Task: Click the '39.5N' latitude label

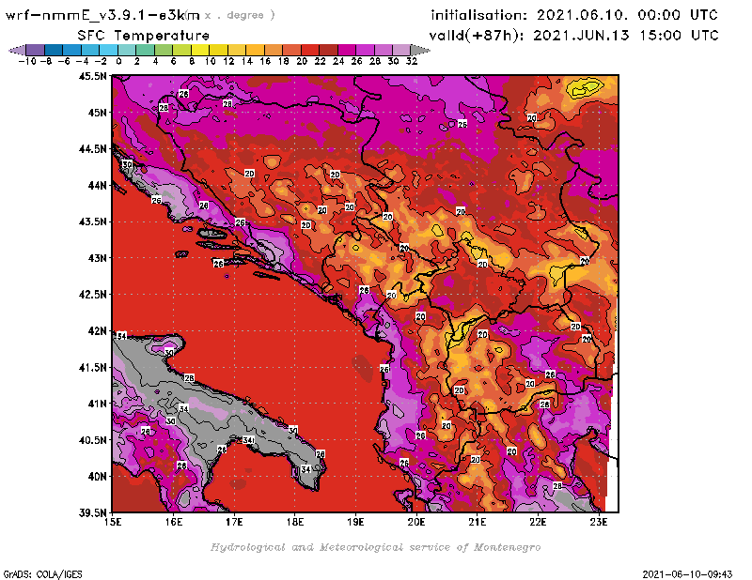Action: pyautogui.click(x=92, y=513)
